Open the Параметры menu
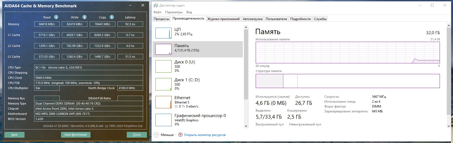Viewport: 453px width, 143px height. pyautogui.click(x=174, y=12)
